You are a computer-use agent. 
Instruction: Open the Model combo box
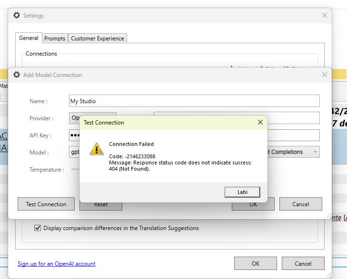75,152
